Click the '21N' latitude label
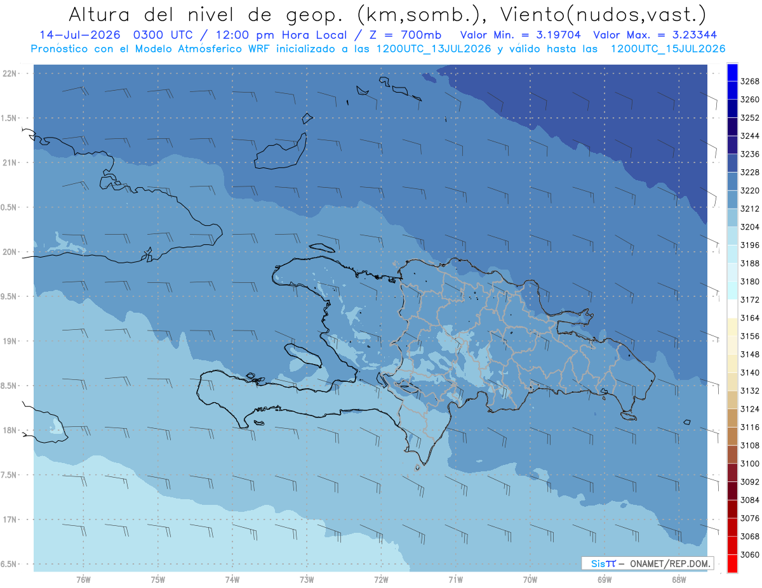This screenshot has width=762, height=588. click(9, 162)
